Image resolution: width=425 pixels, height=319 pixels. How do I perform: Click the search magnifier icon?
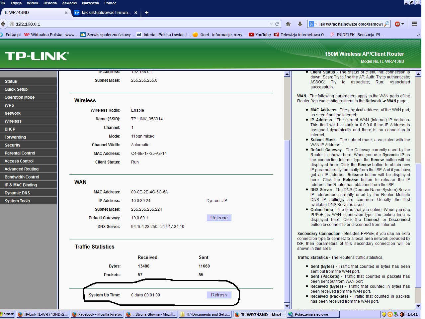[x=386, y=24]
